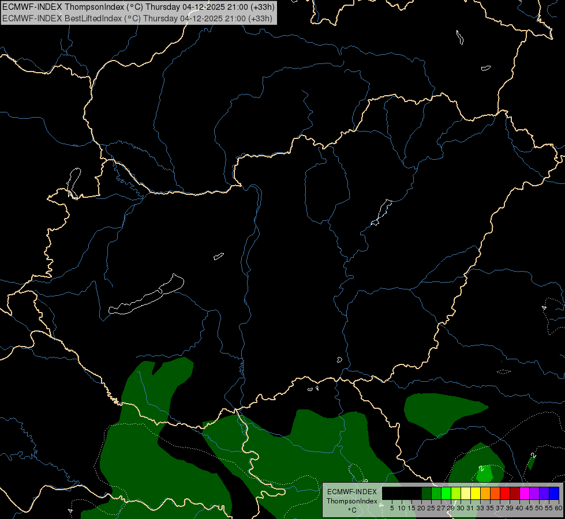Select the blue 55–60 legend swatch

[554, 493]
